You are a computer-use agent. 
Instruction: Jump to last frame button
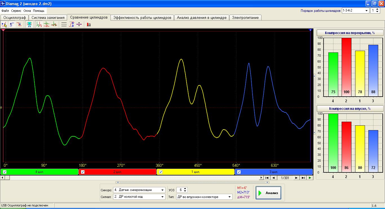(x=303, y=178)
